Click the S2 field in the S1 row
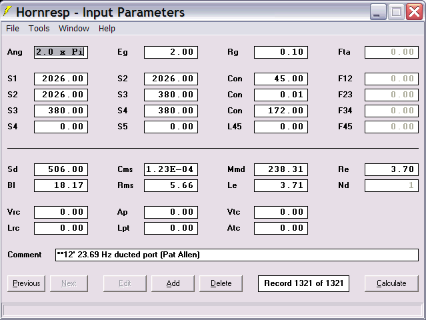The image size is (426, 320). coord(171,79)
